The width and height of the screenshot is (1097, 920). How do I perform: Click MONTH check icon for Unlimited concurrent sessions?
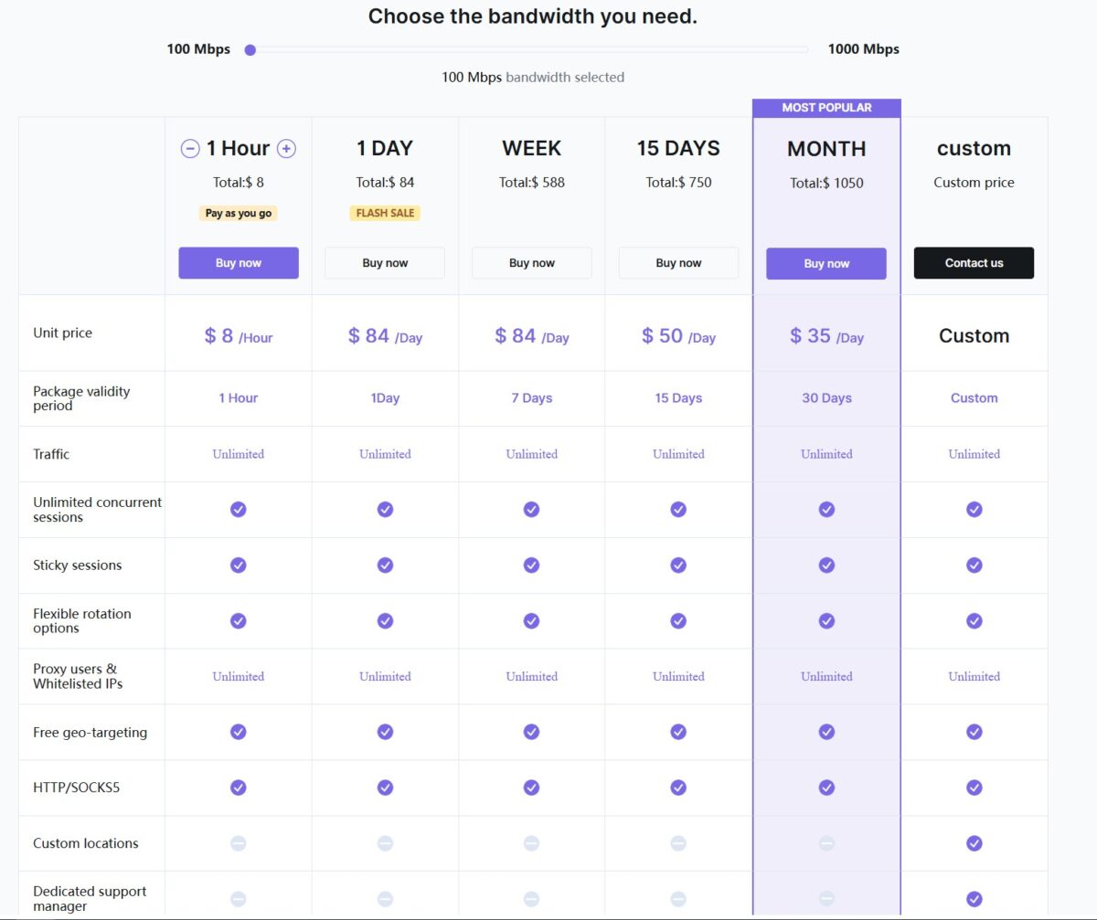(826, 509)
